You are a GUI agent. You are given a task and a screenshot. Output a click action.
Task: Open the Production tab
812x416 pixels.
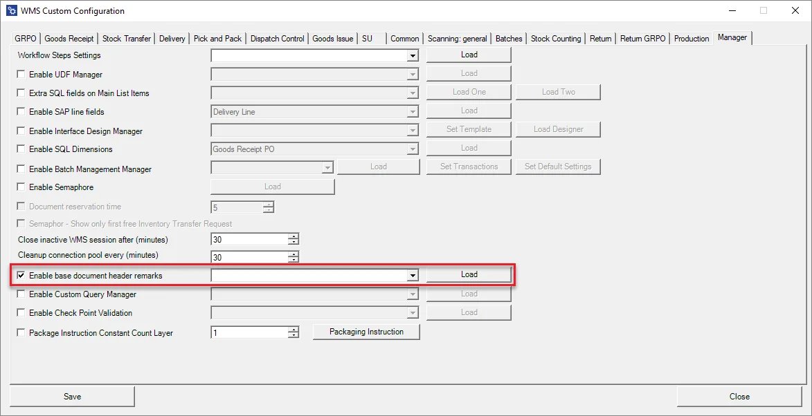coord(691,39)
